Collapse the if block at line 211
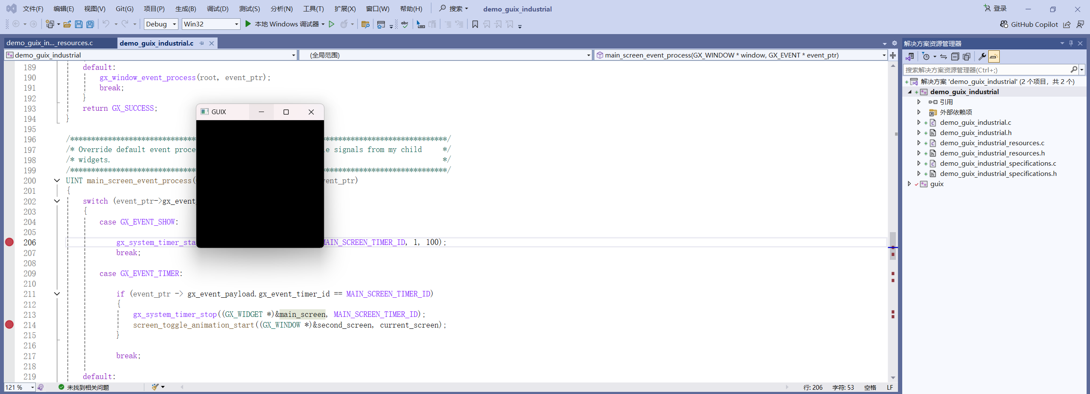Viewport: 1090px width, 394px height. coord(57,294)
